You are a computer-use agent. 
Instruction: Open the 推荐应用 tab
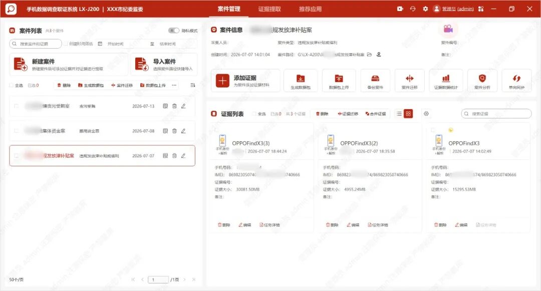[x=310, y=9]
